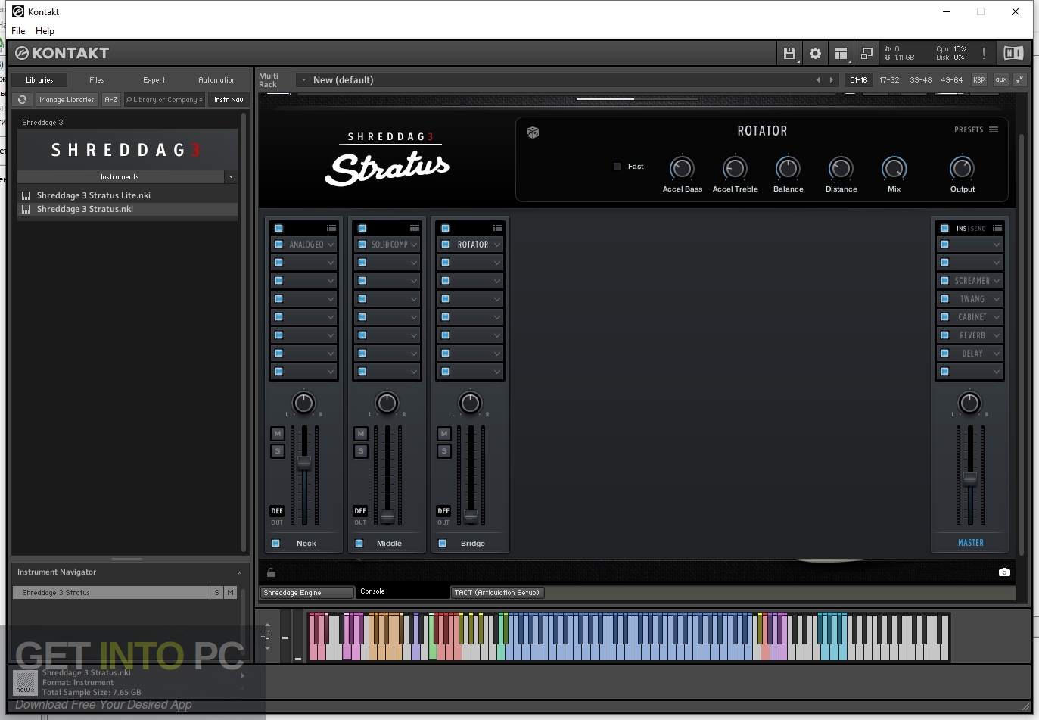Open the Rotator presets list icon
The height and width of the screenshot is (720, 1039).
click(994, 130)
